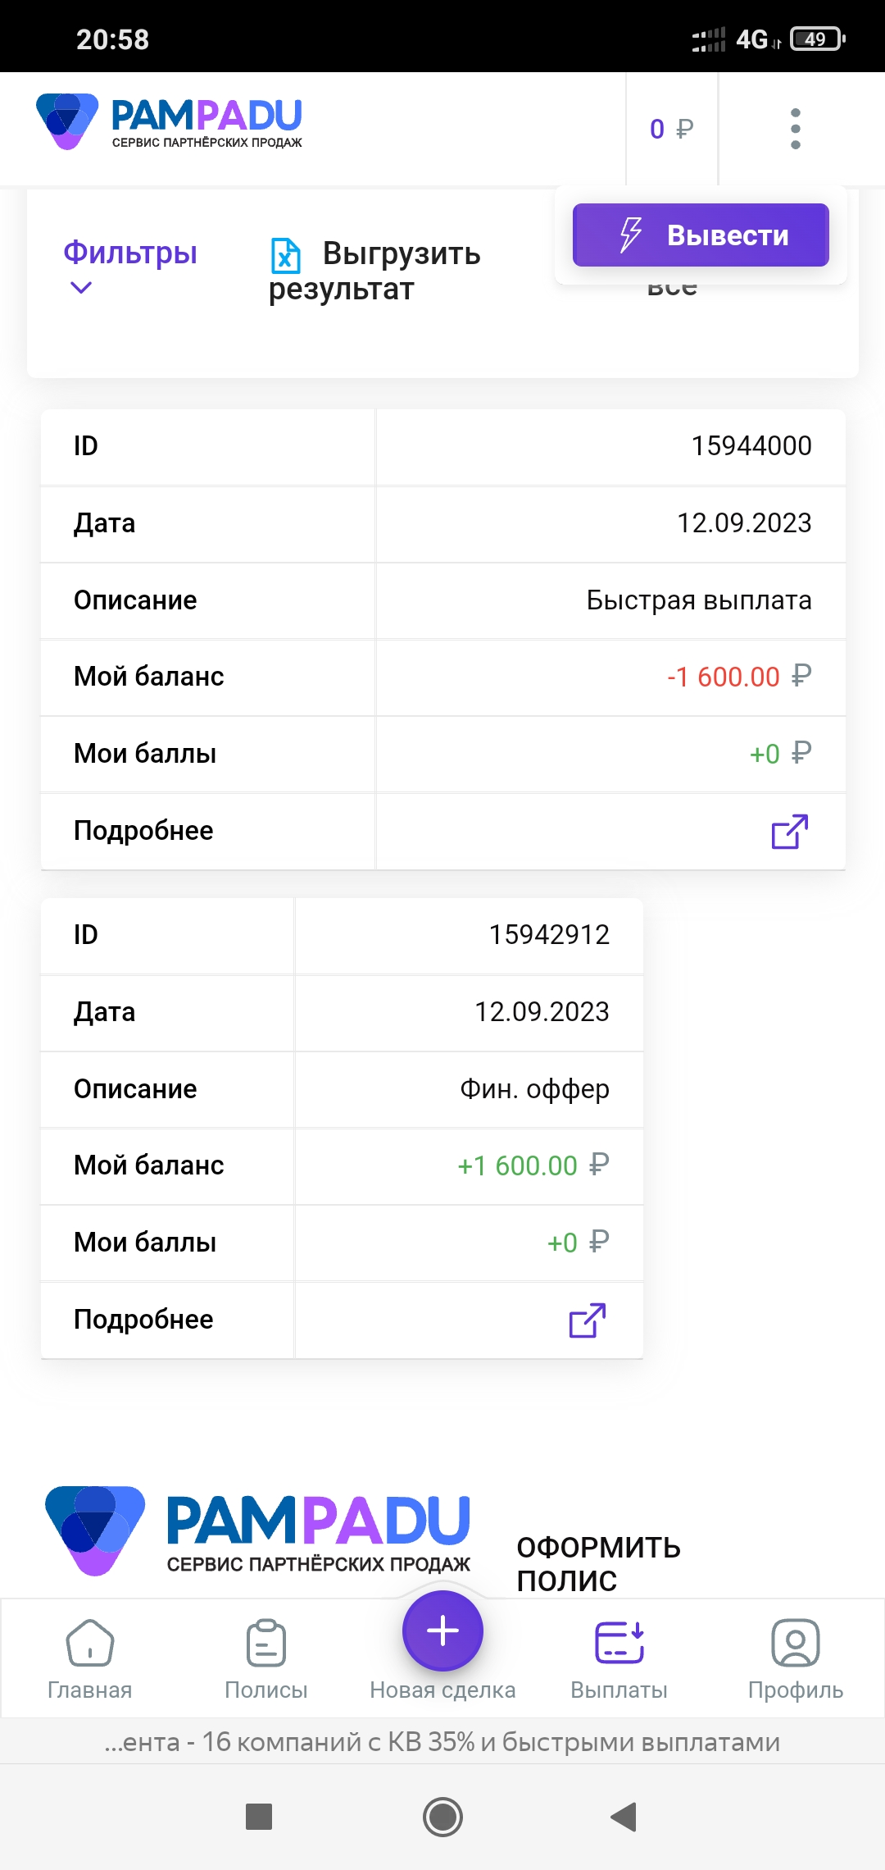Image resolution: width=885 pixels, height=1870 pixels.
Task: Tap the plus button for new deal
Action: click(442, 1631)
